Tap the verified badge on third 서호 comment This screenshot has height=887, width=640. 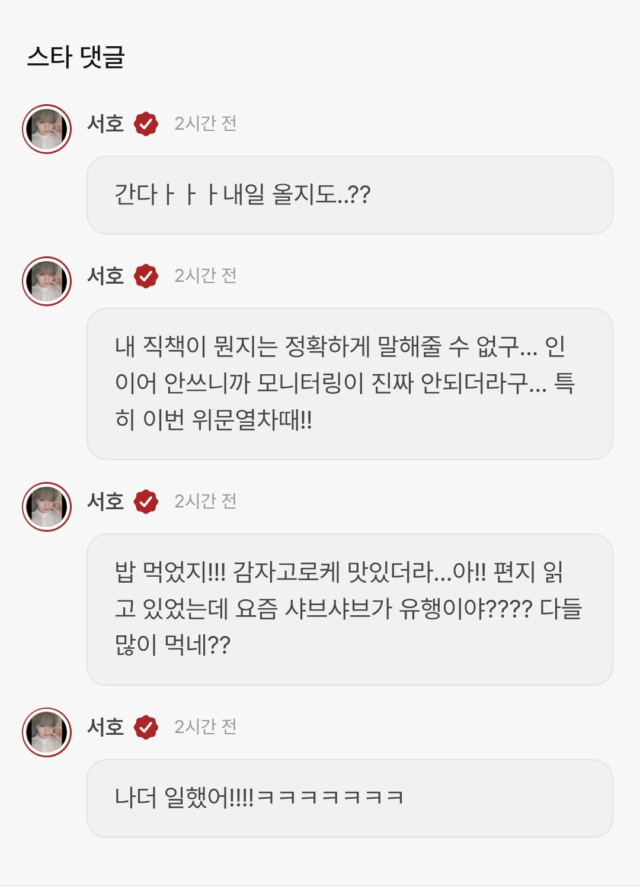146,502
